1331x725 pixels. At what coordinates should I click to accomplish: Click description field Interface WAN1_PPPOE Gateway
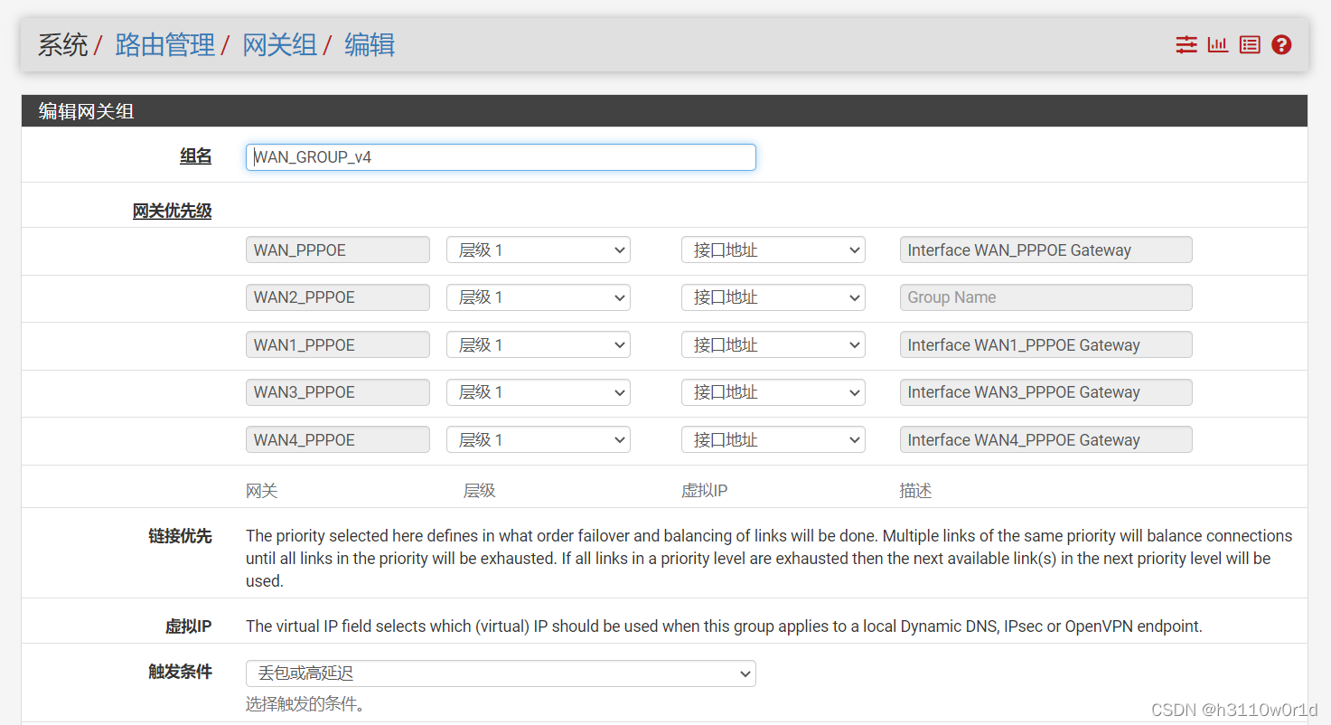(x=1046, y=345)
